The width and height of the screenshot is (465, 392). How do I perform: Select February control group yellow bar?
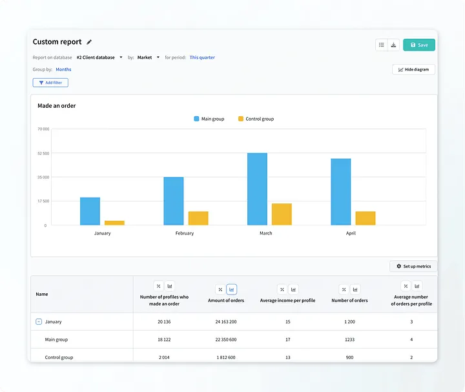click(x=198, y=218)
